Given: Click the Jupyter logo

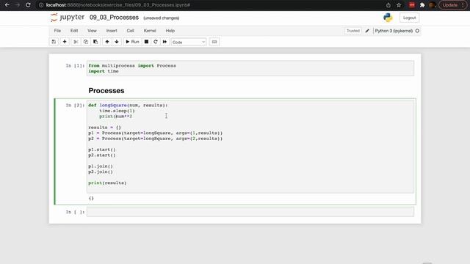Looking at the screenshot, I should pos(68,18).
